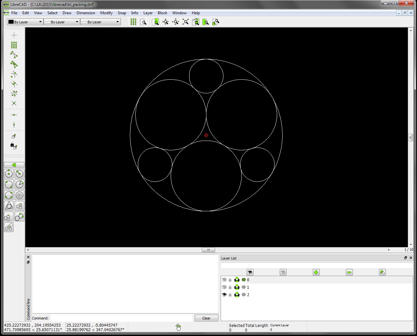Toggle construction mode for layer 1

coord(243,287)
